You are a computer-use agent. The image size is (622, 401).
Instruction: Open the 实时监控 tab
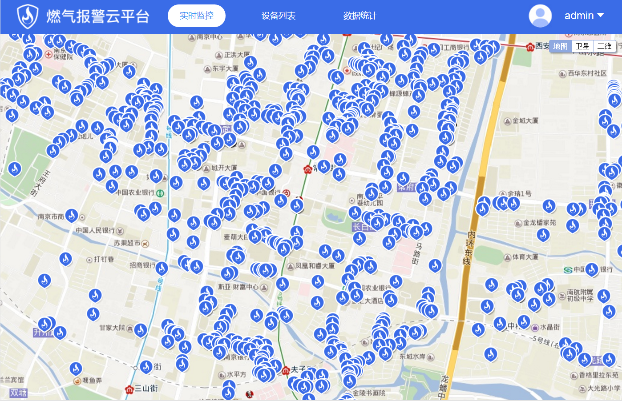tap(196, 16)
